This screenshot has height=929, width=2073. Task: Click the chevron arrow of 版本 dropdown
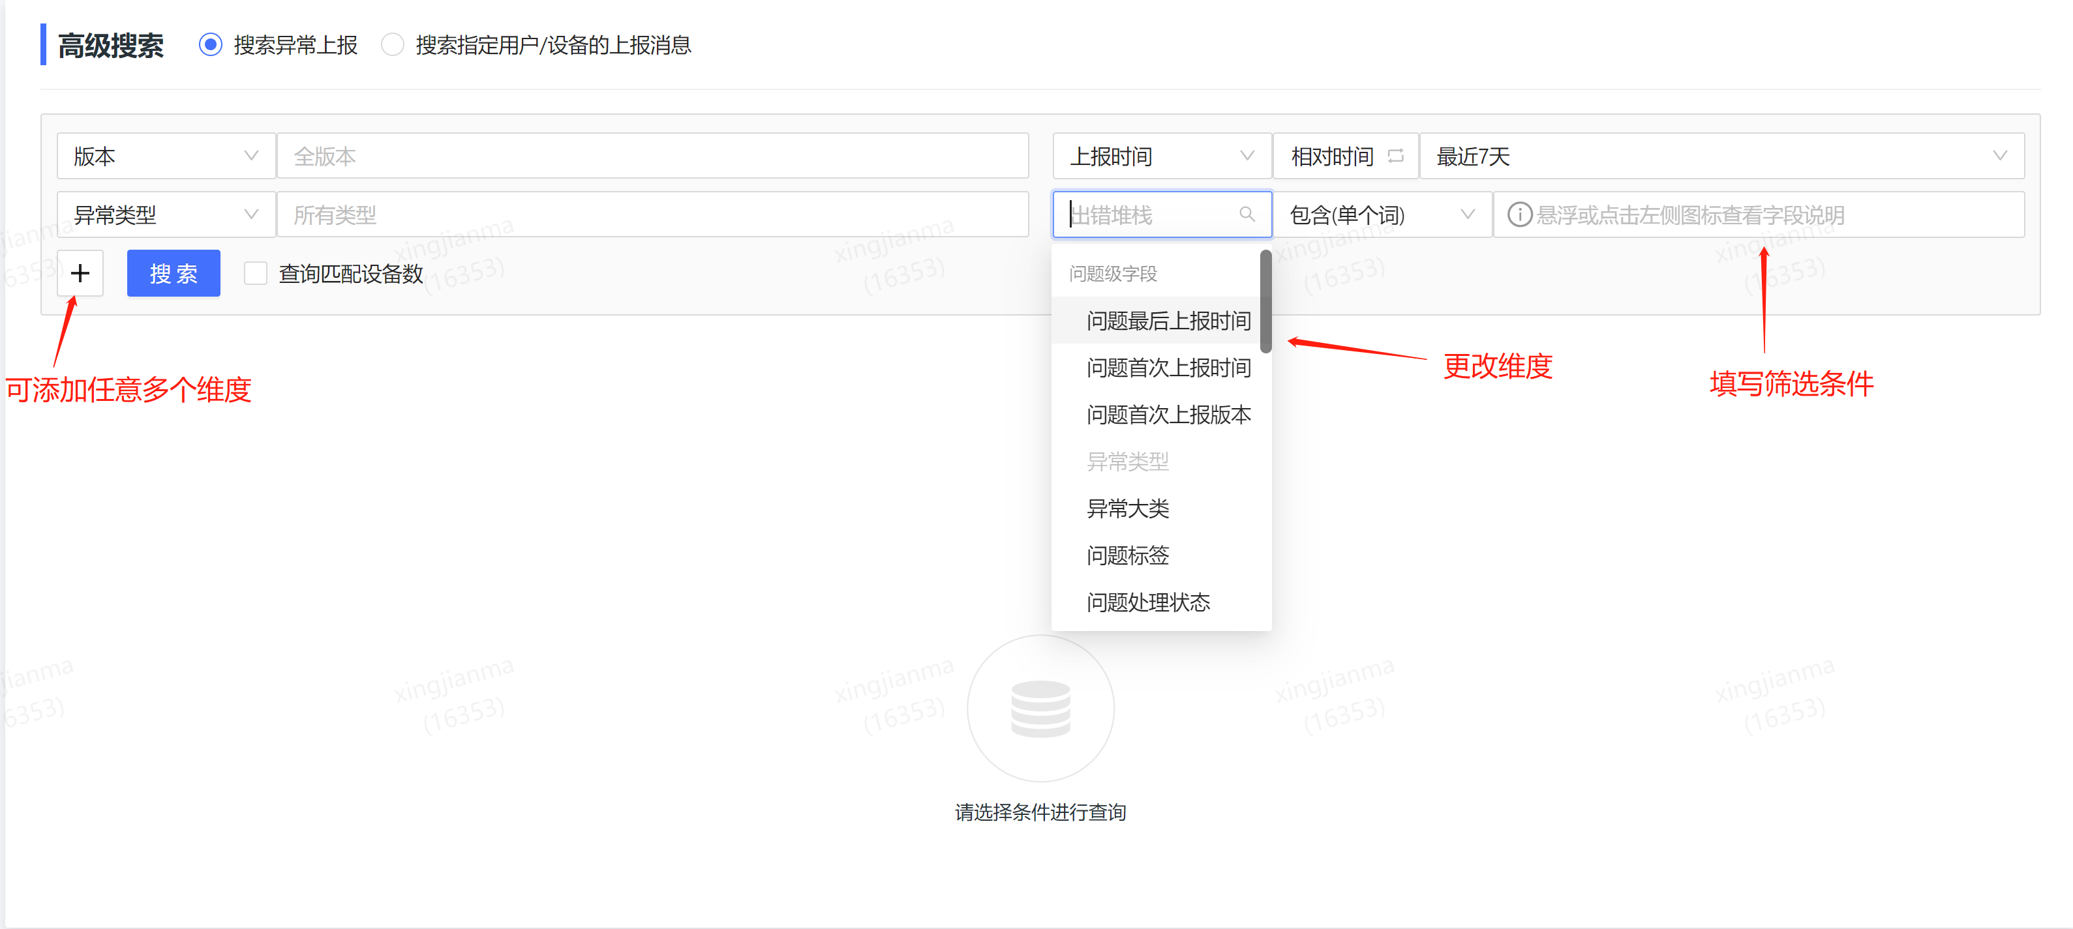click(x=251, y=156)
